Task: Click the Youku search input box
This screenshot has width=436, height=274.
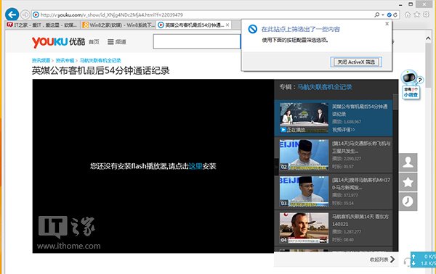Action: [197, 42]
